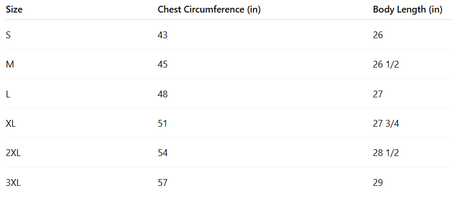Click chest circumference value 51

click(x=162, y=124)
